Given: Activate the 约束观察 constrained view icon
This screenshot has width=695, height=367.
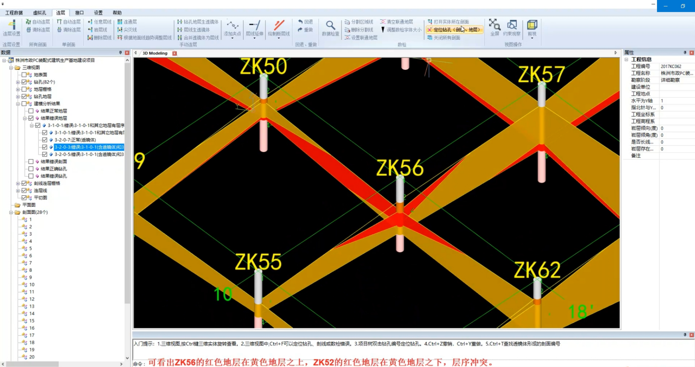Looking at the screenshot, I should click(512, 27).
